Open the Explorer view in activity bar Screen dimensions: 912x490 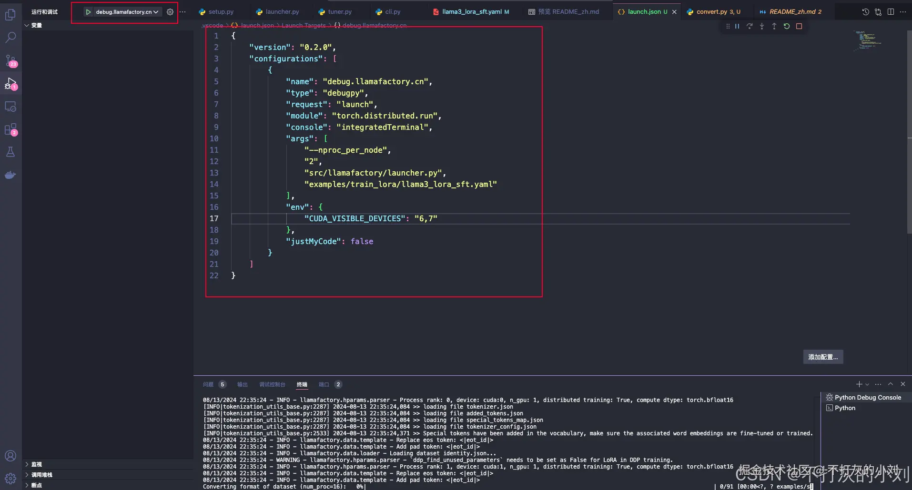pyautogui.click(x=10, y=15)
